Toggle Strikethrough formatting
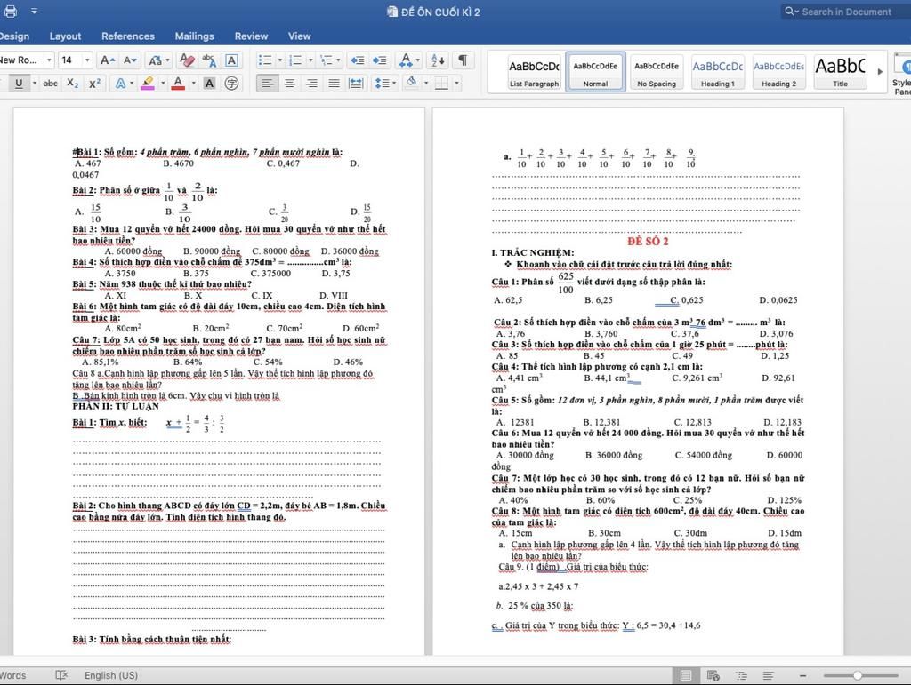Screen dimensions: 911x685 pos(51,83)
